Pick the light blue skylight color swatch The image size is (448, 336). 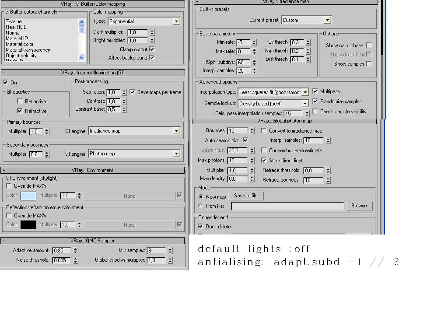(x=28, y=196)
